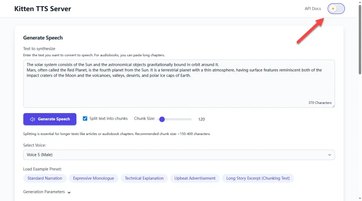The image size is (362, 201).
Task: Uncheck Split text into chunks
Action: [85, 119]
